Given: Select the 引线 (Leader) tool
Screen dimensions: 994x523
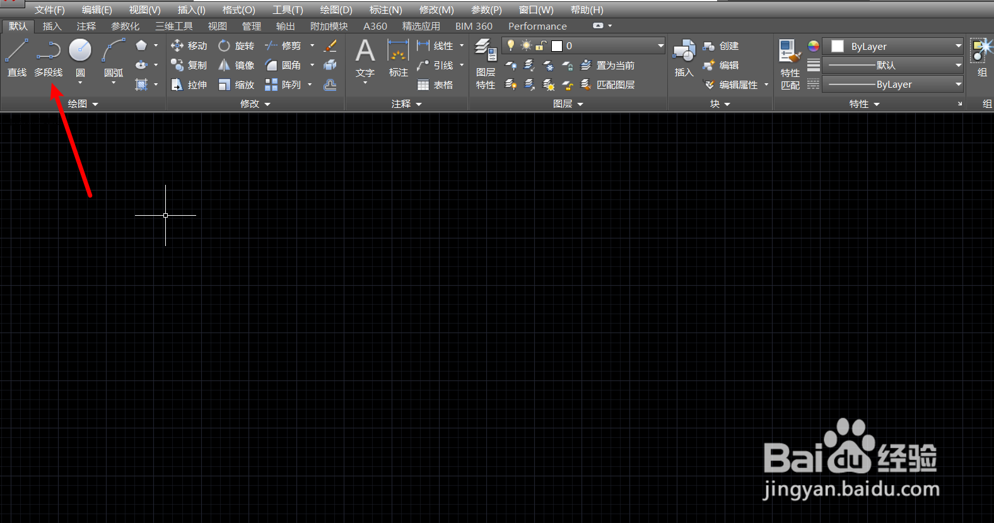Looking at the screenshot, I should [x=435, y=65].
